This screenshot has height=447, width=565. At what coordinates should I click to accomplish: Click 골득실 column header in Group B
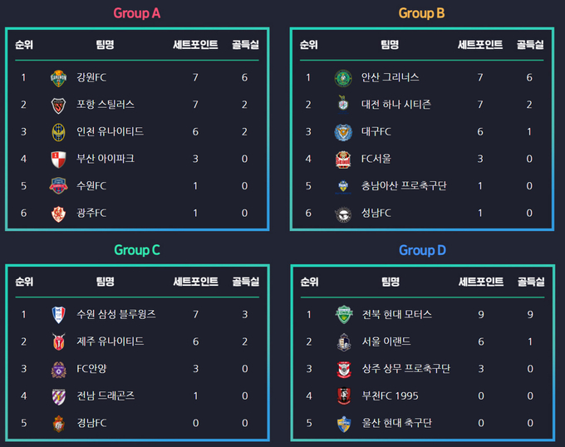(x=530, y=45)
